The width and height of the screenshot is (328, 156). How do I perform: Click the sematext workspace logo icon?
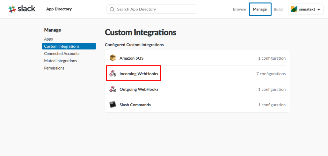click(x=294, y=9)
